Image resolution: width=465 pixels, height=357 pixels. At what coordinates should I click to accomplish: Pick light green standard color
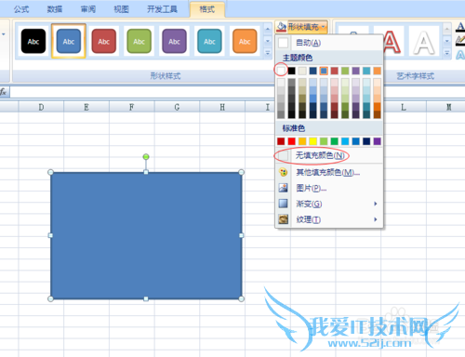coord(324,141)
